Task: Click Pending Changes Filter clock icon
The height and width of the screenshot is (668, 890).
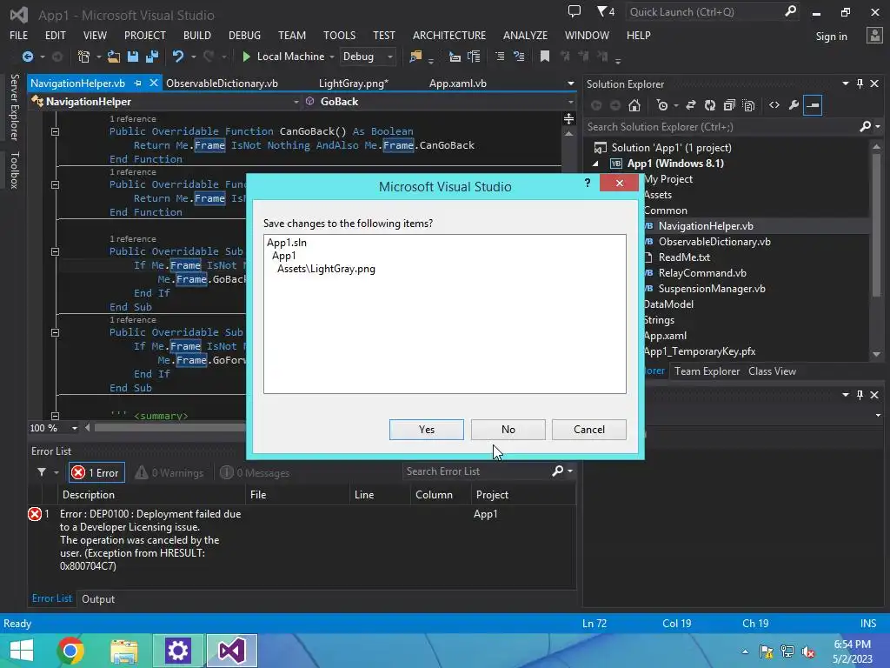Action: [662, 105]
